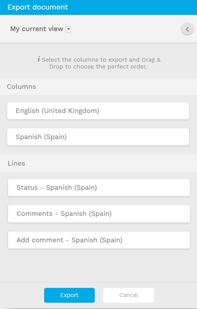Click the empty area below Add comment item
Viewport: 197px width, 309px height.
click(98, 265)
